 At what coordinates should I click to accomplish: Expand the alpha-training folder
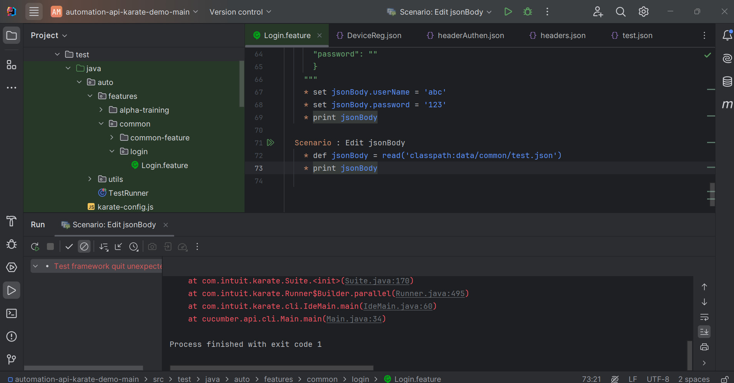pos(101,110)
